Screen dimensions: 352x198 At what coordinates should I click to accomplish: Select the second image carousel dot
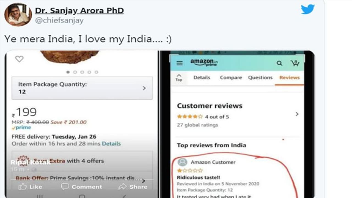pyautogui.click(x=75, y=72)
